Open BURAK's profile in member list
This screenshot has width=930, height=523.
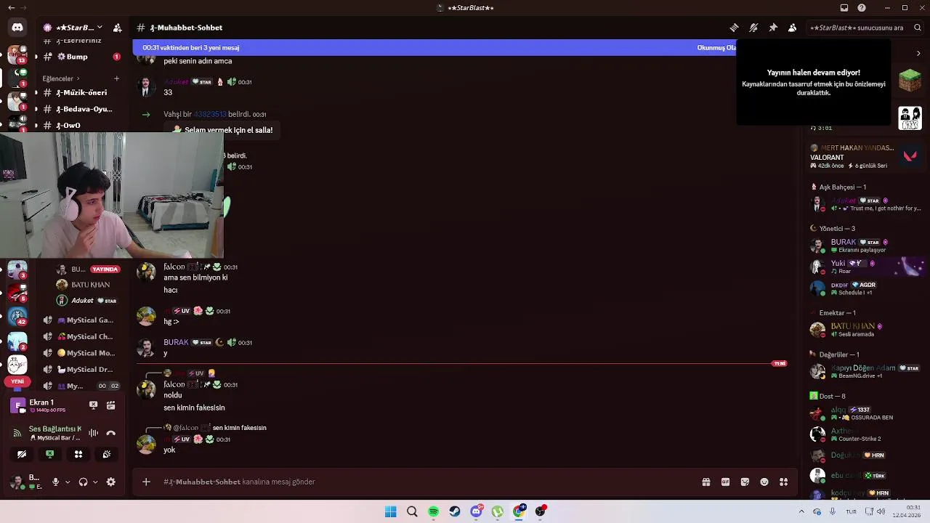point(865,246)
